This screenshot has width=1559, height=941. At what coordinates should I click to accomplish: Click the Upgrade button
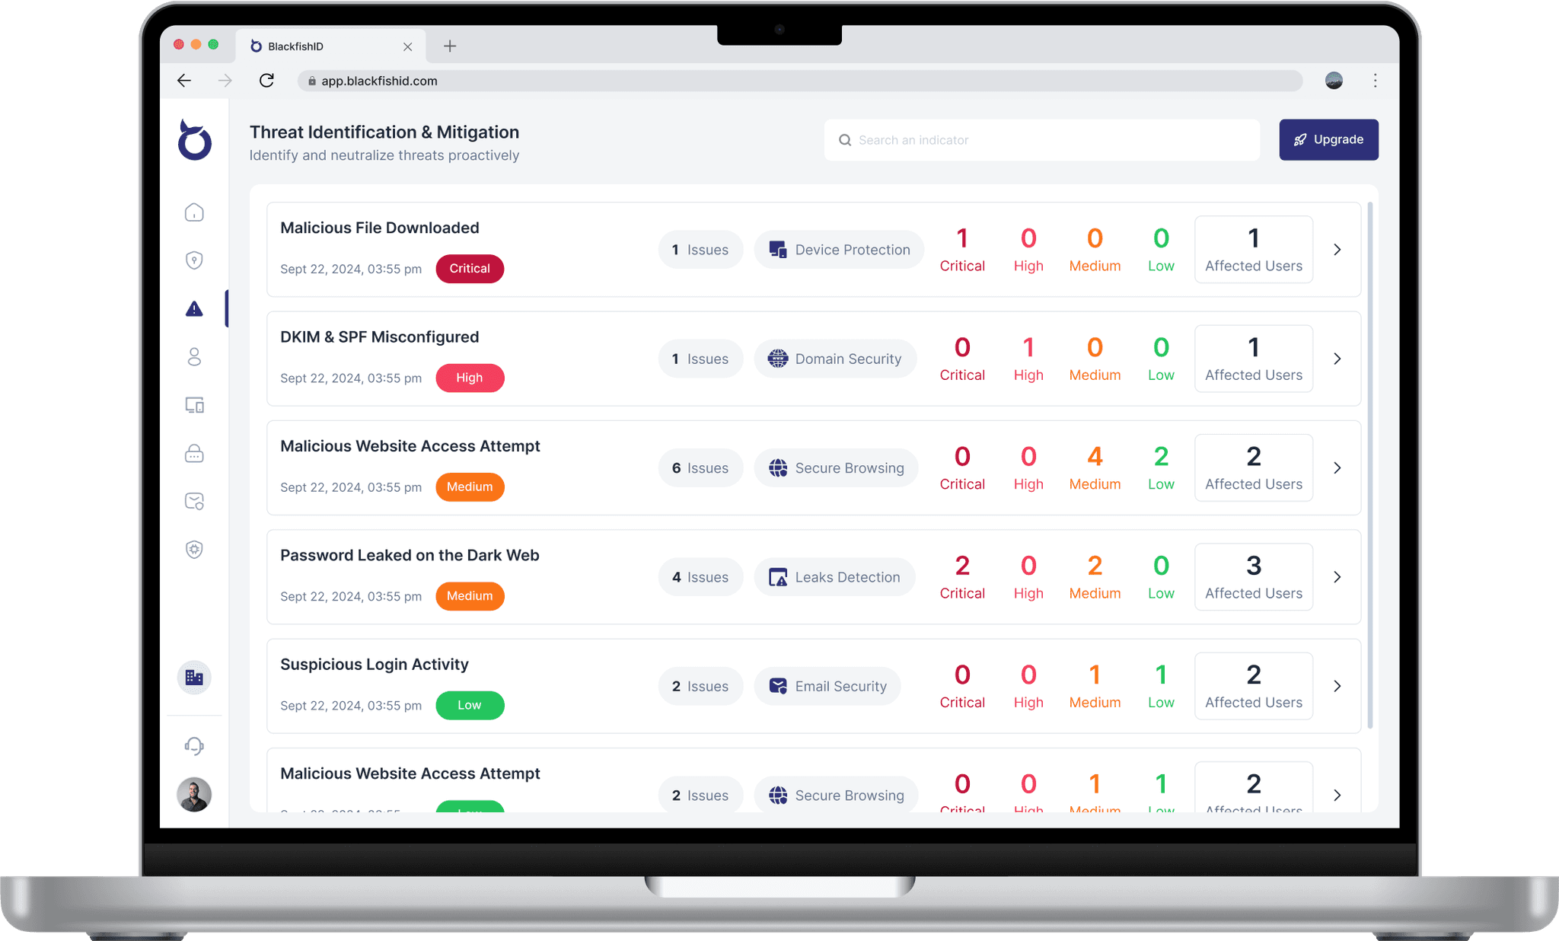[1328, 139]
